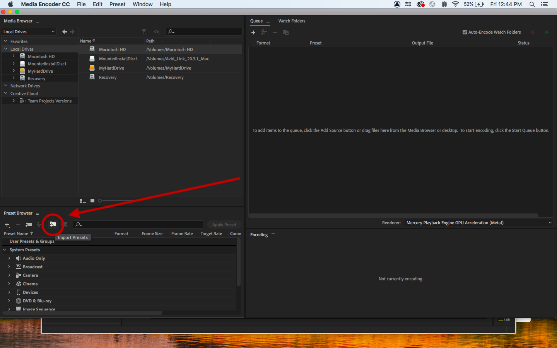The image size is (557, 348).
Task: Click the Queue panel horizontal scrollbar
Action: (393, 215)
